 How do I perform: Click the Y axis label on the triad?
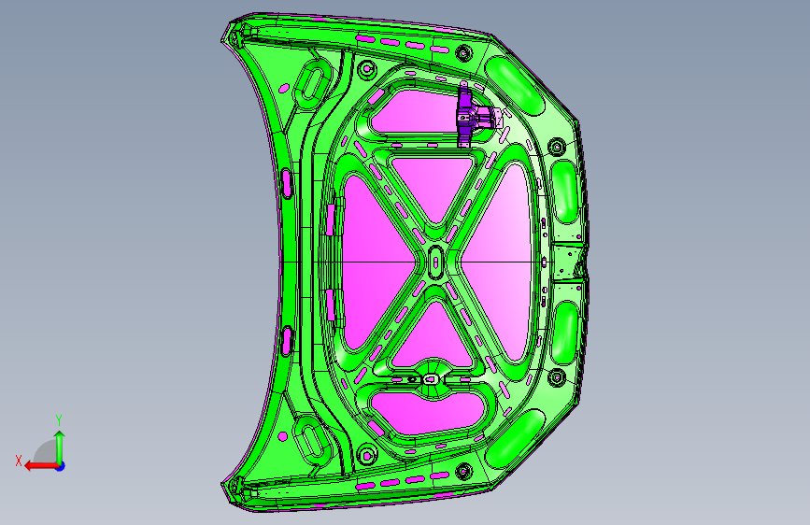click(59, 420)
